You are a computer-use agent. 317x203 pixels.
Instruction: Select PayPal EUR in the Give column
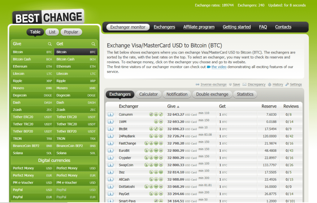click(32, 197)
